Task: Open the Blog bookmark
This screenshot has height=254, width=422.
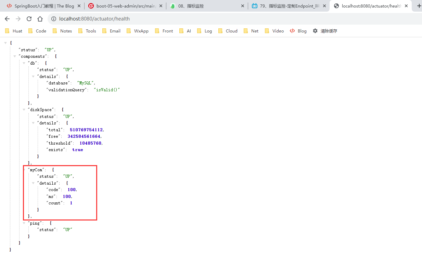Action: click(x=298, y=31)
